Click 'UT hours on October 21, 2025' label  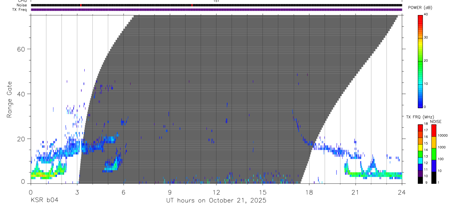point(216,201)
